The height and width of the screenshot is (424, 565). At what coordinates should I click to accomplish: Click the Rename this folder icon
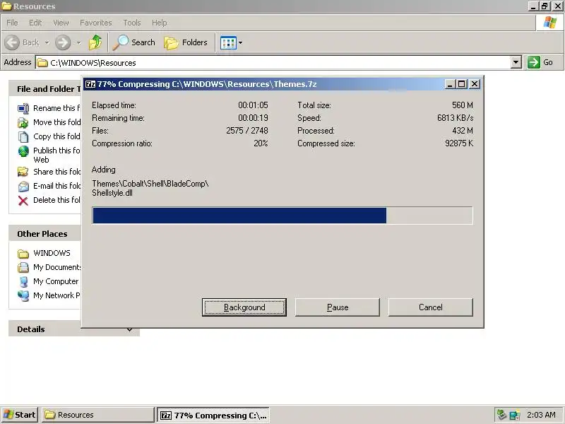(x=23, y=108)
